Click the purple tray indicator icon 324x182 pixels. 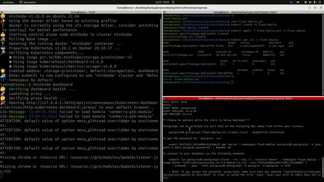tap(291, 2)
